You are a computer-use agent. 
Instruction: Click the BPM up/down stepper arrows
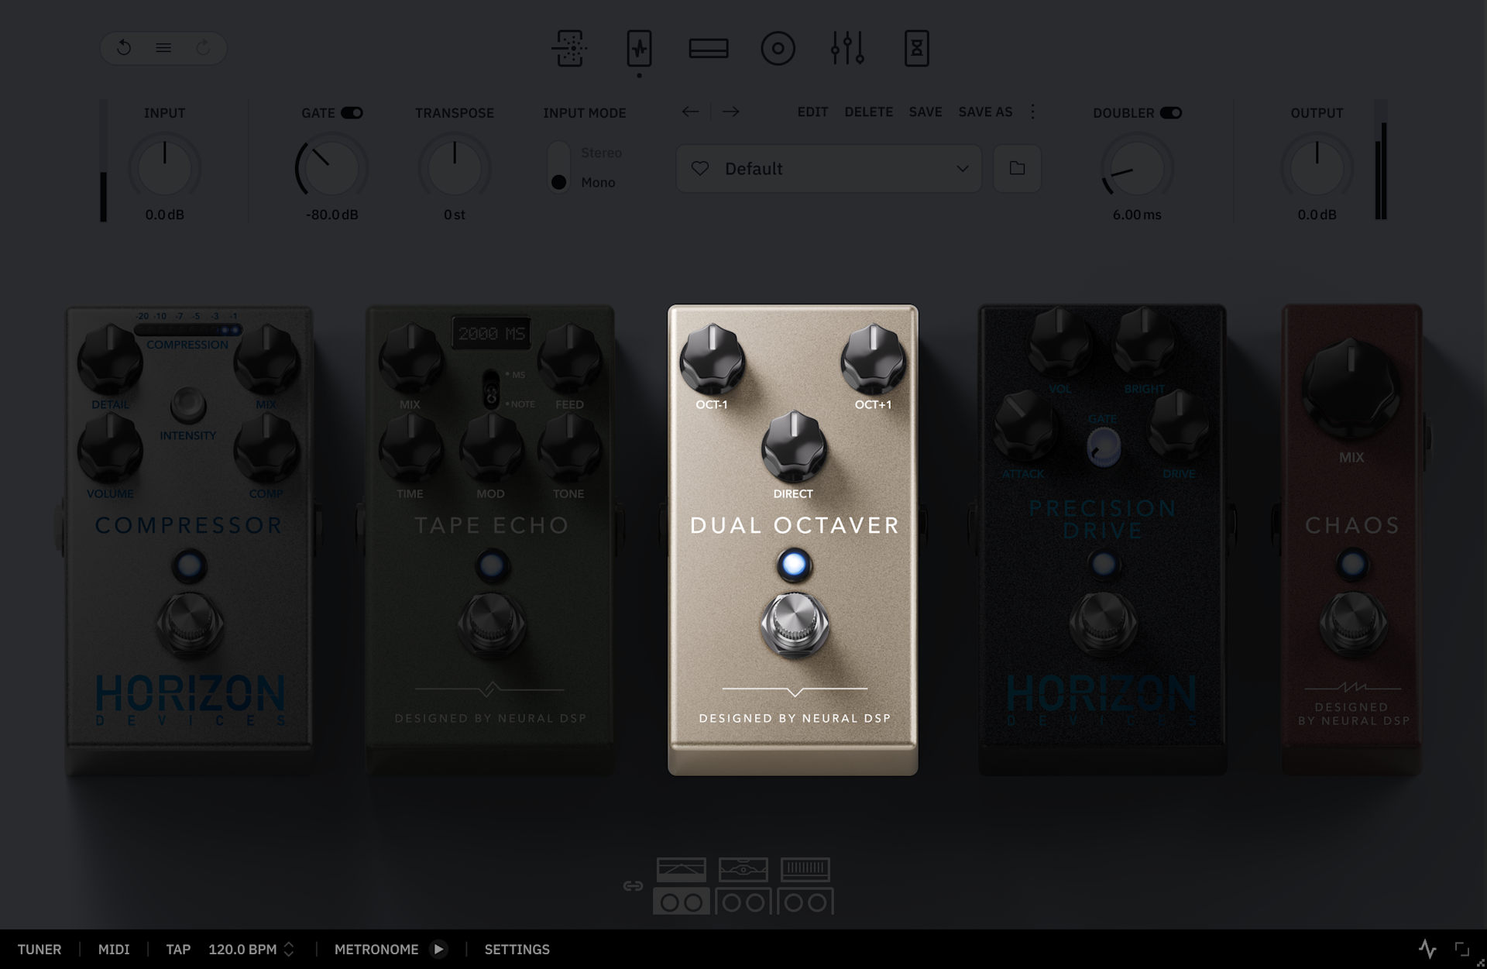pyautogui.click(x=289, y=949)
